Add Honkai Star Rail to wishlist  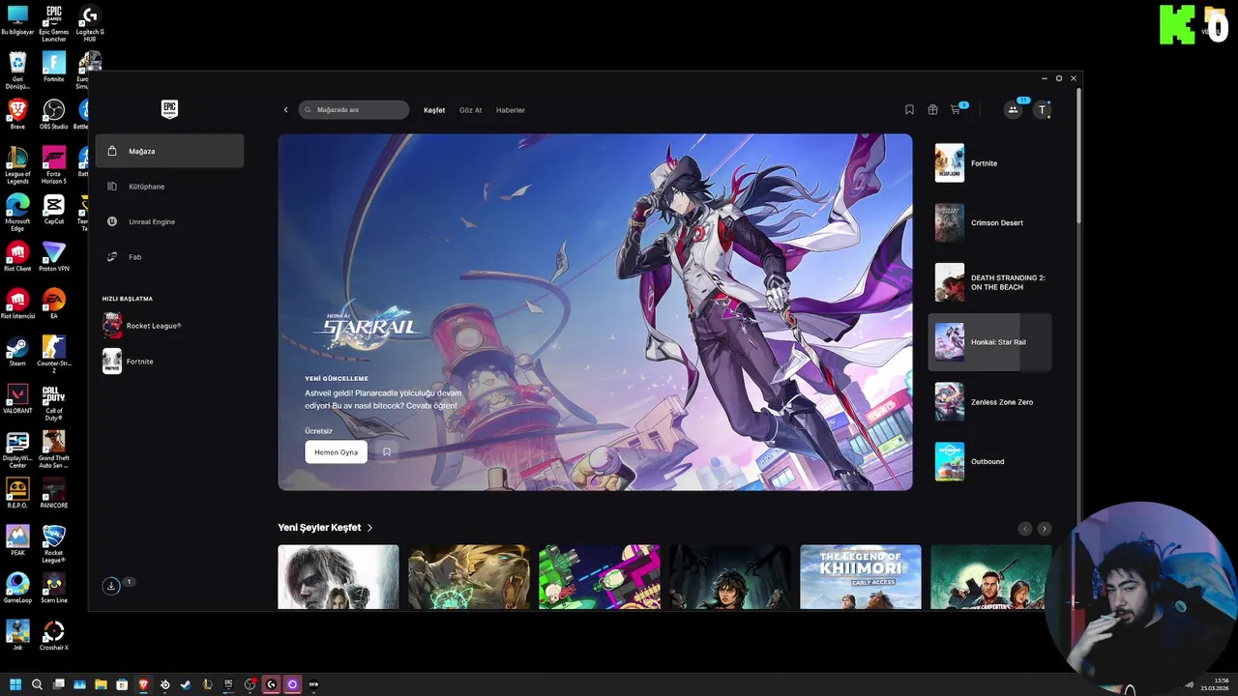tap(386, 451)
